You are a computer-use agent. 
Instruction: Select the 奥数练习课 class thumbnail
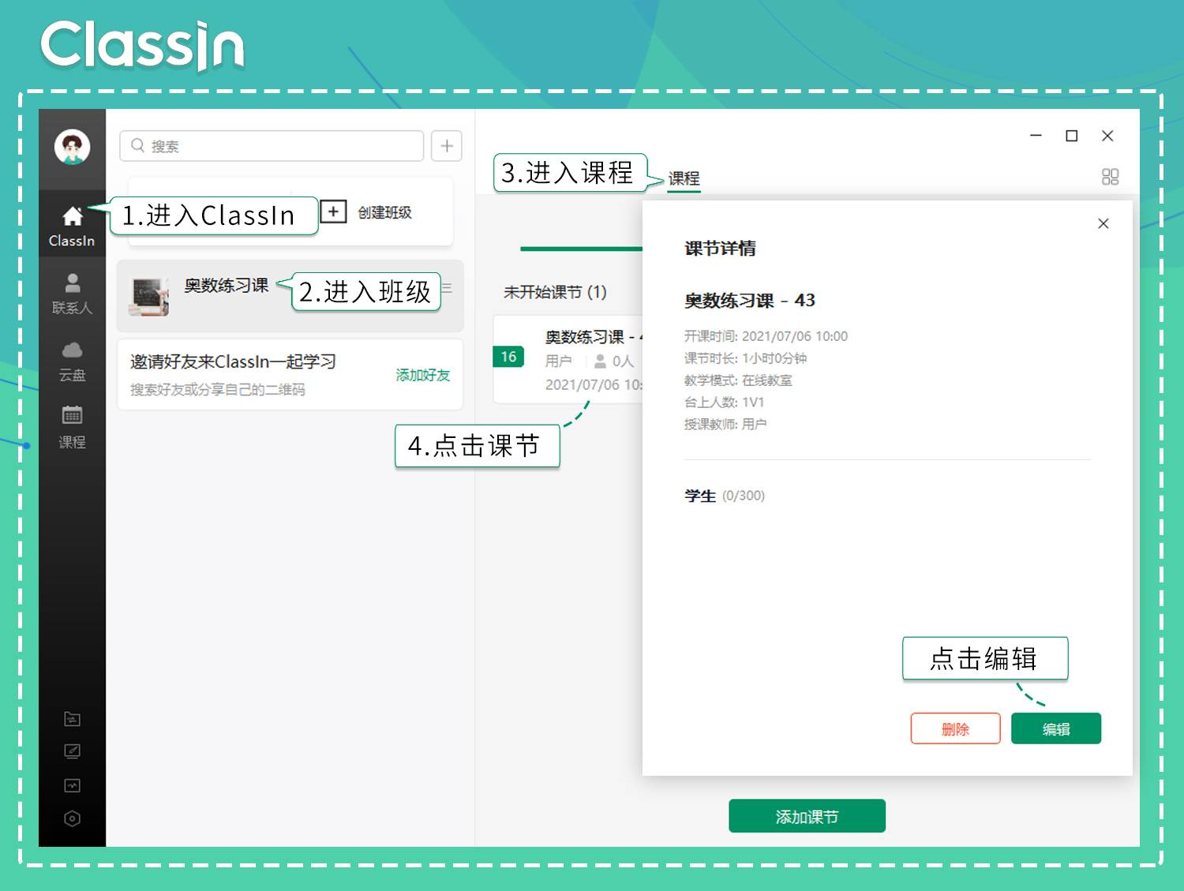(150, 297)
